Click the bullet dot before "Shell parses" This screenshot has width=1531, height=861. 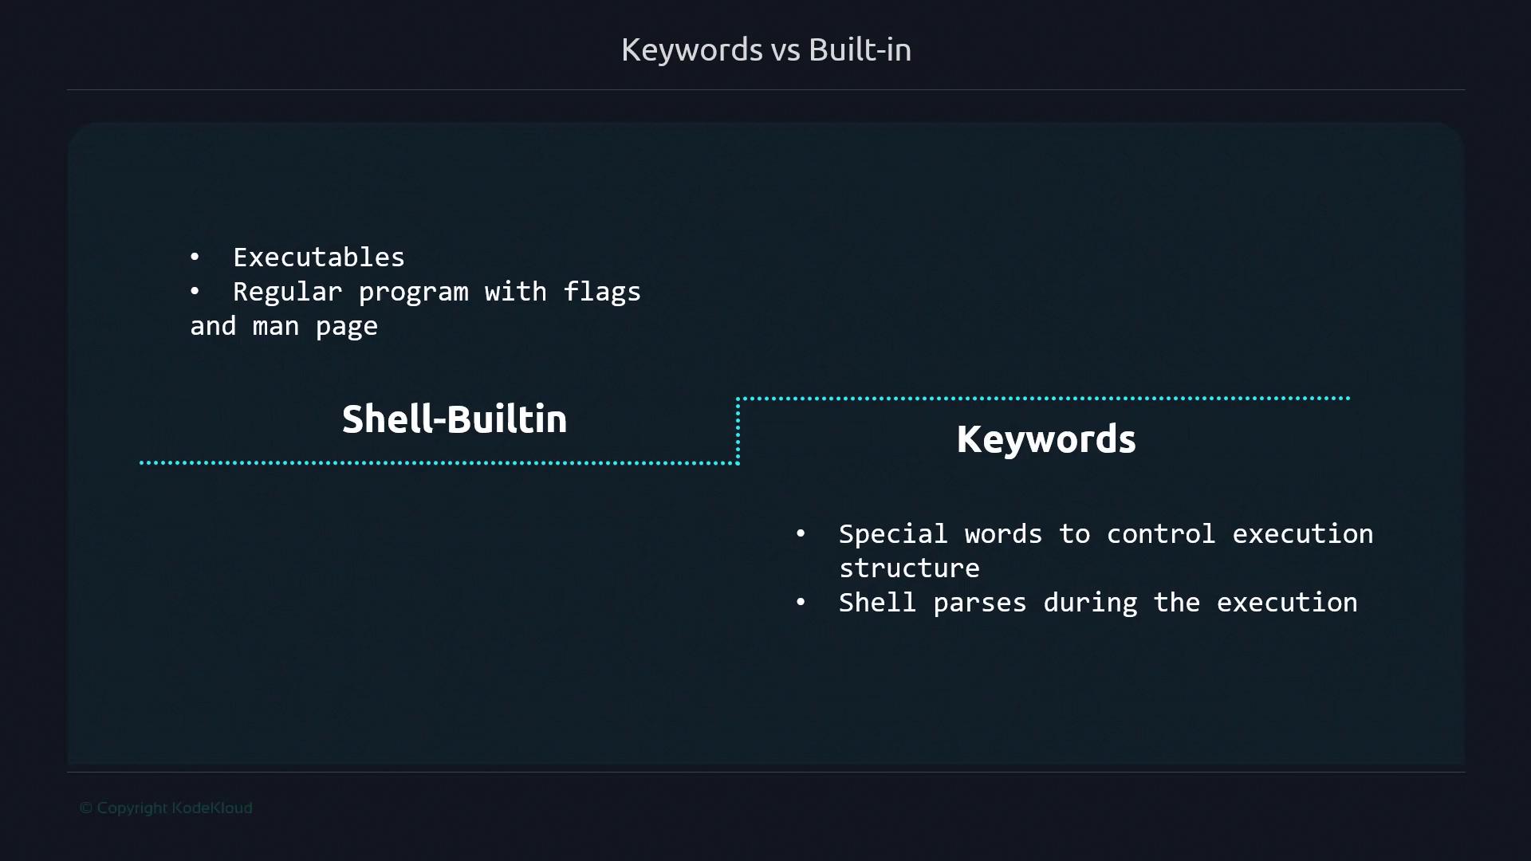click(801, 603)
